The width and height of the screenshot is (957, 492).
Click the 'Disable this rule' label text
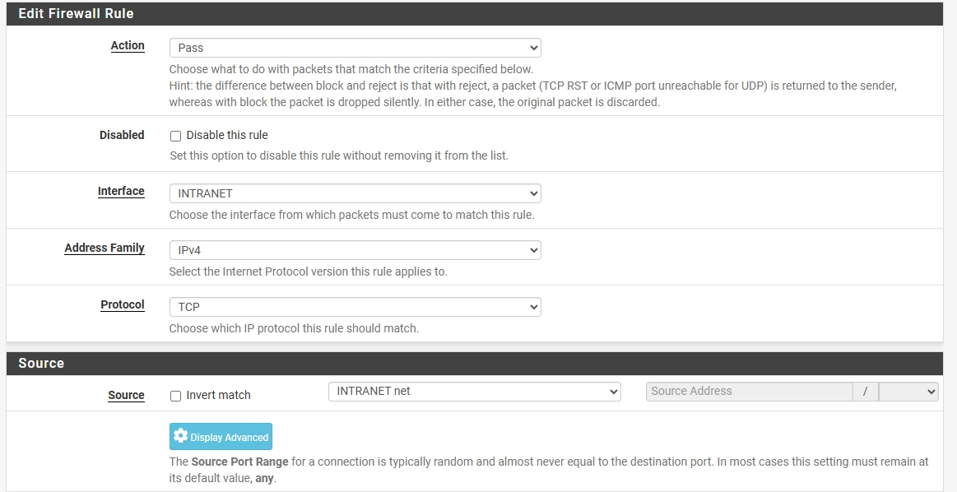pos(227,135)
